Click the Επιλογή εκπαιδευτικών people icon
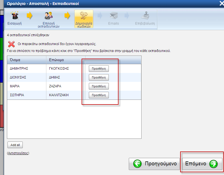Image resolution: width=224 pixels, height=175 pixels. click(49, 15)
